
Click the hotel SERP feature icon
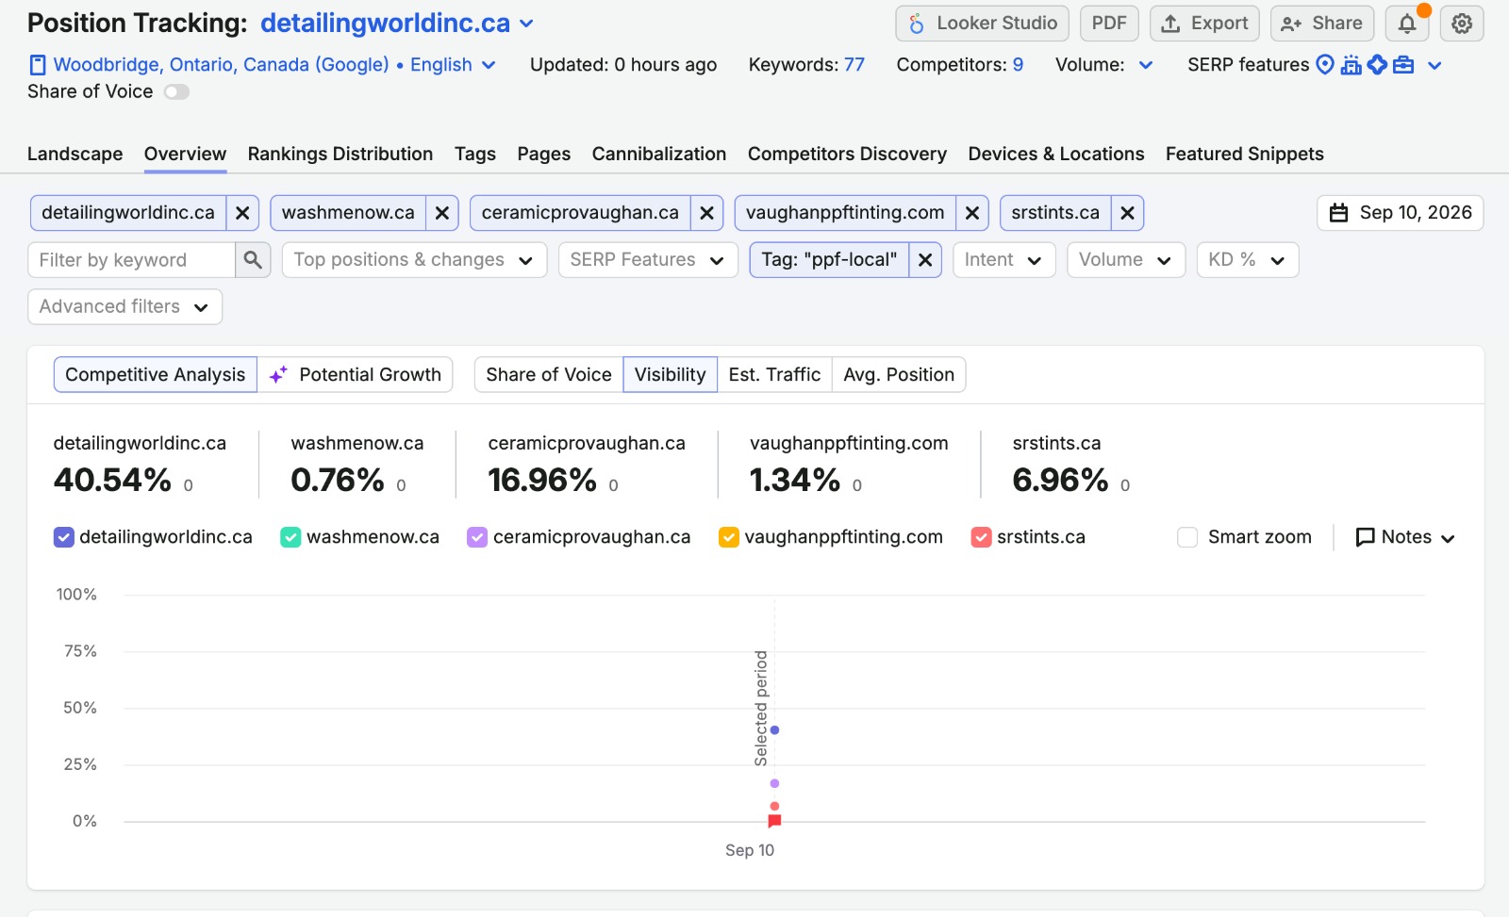[x=1351, y=64]
